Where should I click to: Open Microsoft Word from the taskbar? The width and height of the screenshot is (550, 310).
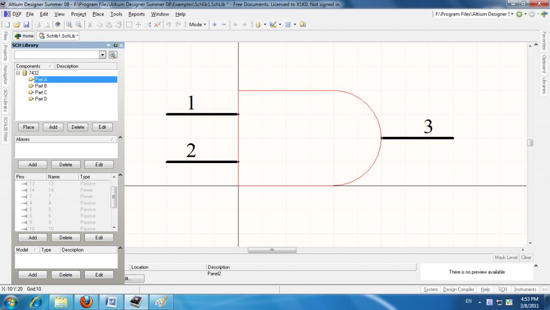pyautogui.click(x=111, y=301)
